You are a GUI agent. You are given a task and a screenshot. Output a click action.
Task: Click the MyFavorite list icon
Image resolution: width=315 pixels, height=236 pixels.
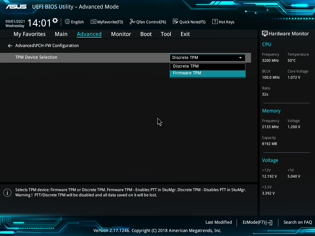click(93, 22)
